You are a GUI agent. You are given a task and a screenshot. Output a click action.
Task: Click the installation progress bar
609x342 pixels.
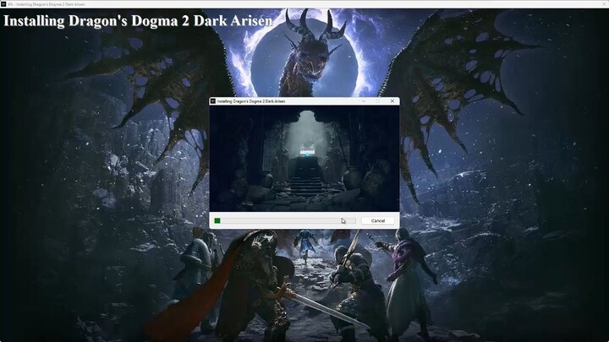(x=284, y=220)
